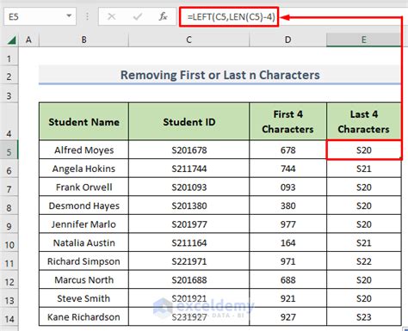This screenshot has height=331, width=408.
Task: Open the Name Box dropdown arrow
Action: click(69, 16)
